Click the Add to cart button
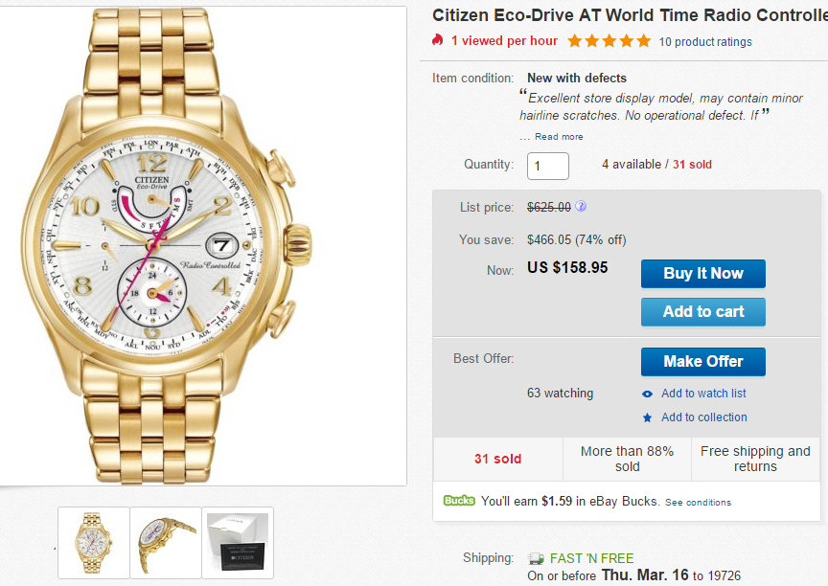 (x=703, y=311)
